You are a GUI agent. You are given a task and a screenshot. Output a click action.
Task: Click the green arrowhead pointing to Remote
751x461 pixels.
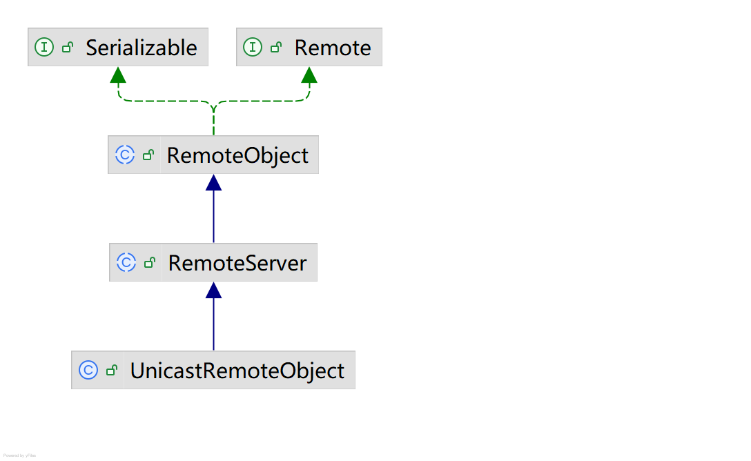(x=309, y=75)
